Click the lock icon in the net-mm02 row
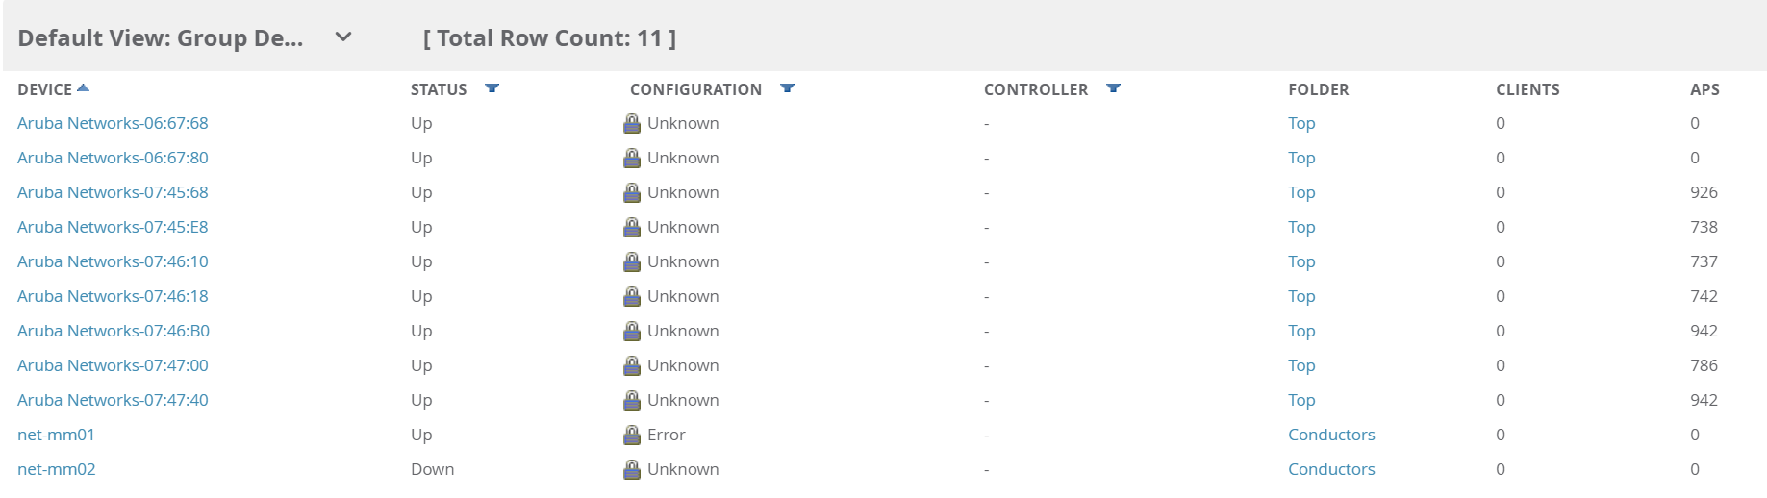Viewport: 1767px width, 498px height. (x=632, y=469)
